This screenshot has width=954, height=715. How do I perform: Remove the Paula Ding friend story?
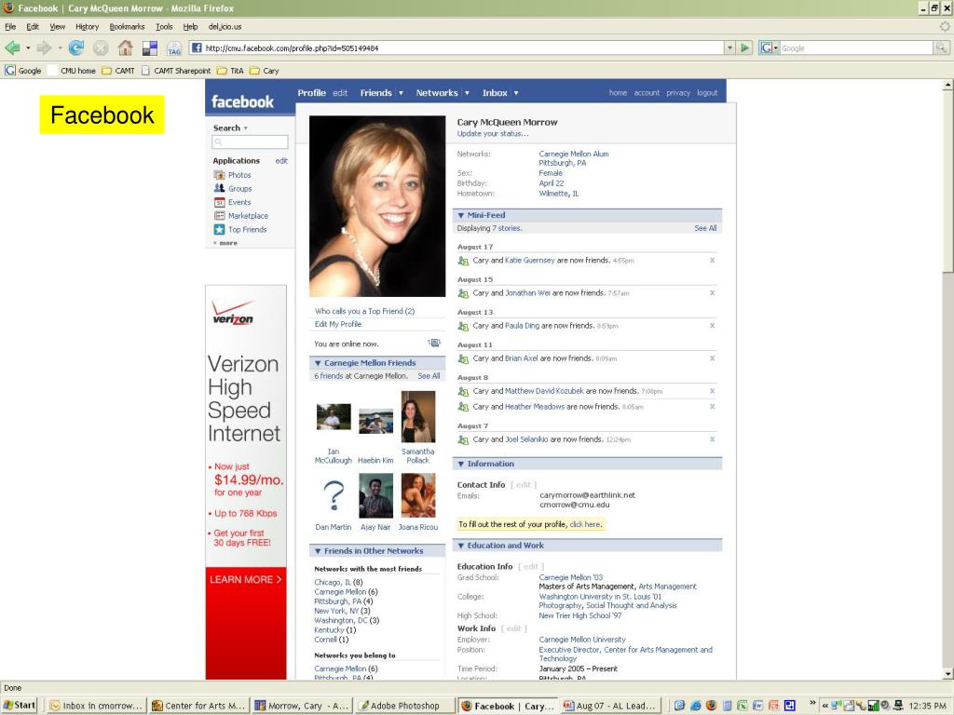(x=712, y=326)
